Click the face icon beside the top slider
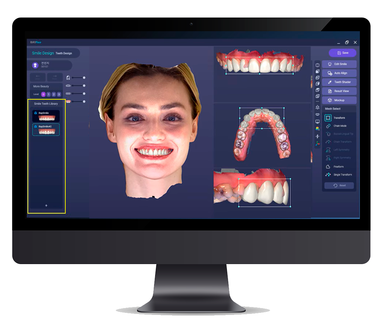 tap(68, 78)
